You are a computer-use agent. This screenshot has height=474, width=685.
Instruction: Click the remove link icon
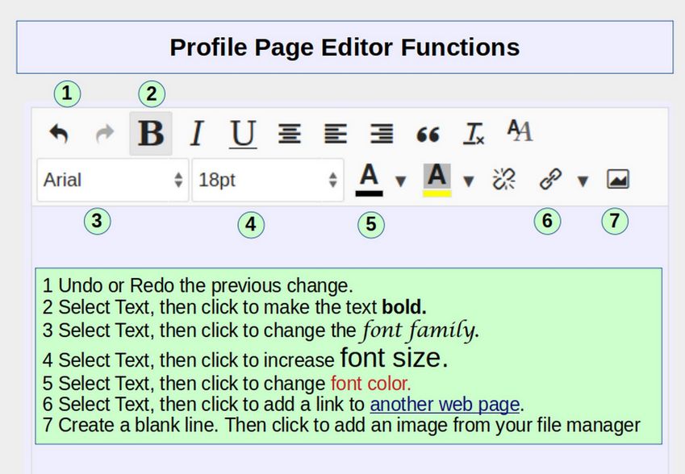click(503, 180)
